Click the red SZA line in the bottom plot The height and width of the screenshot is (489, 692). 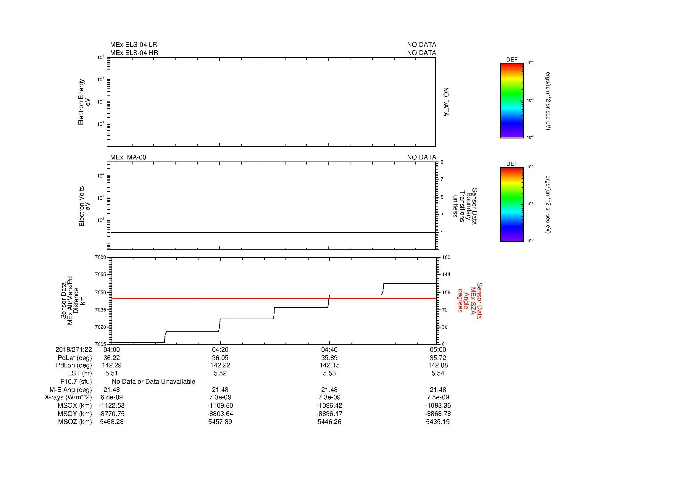tap(274, 298)
